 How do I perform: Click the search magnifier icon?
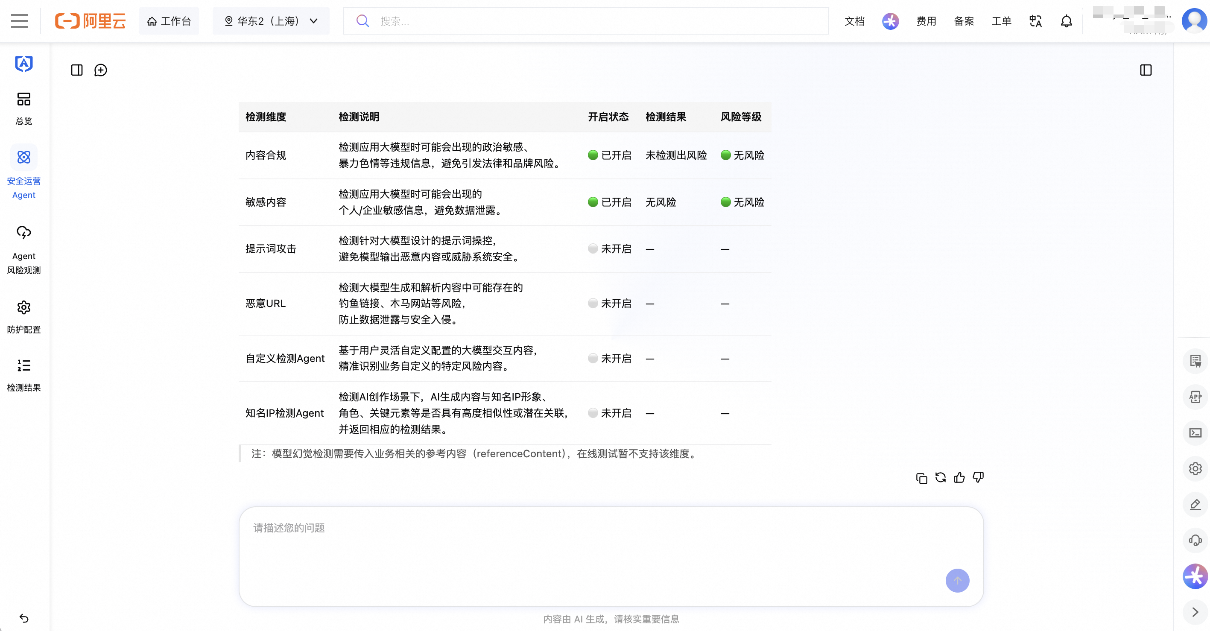[362, 21]
